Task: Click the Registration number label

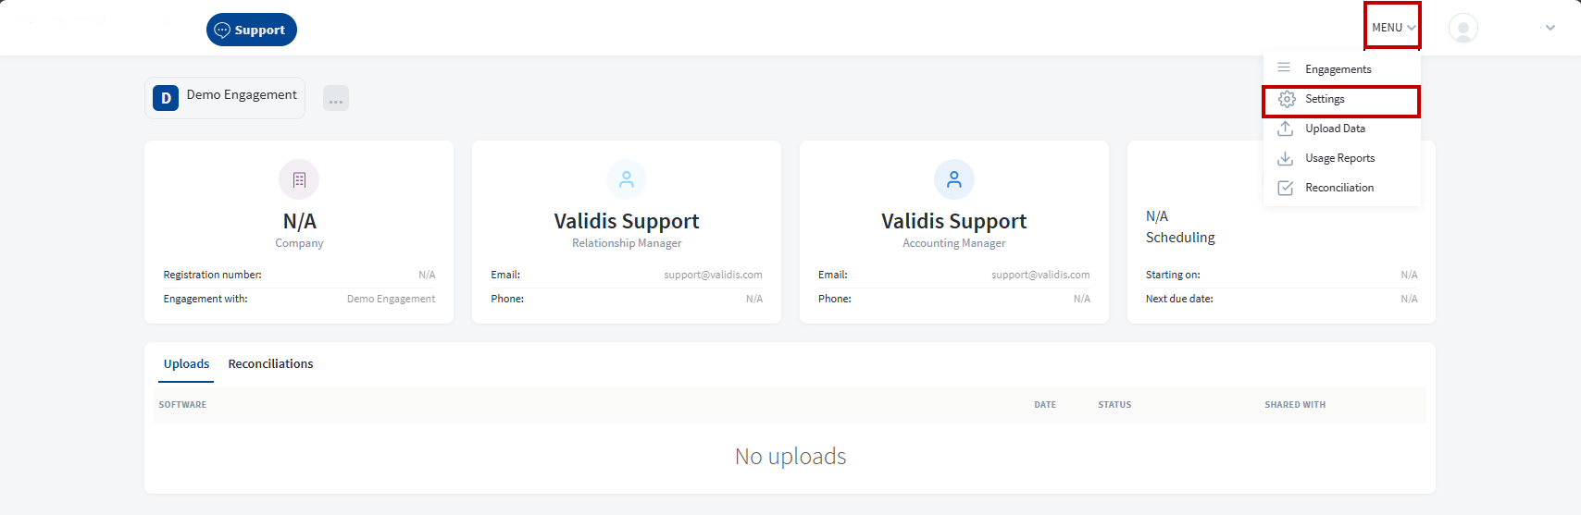Action: coord(213,275)
